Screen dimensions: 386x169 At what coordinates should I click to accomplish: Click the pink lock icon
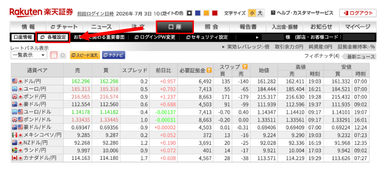click(54, 55)
